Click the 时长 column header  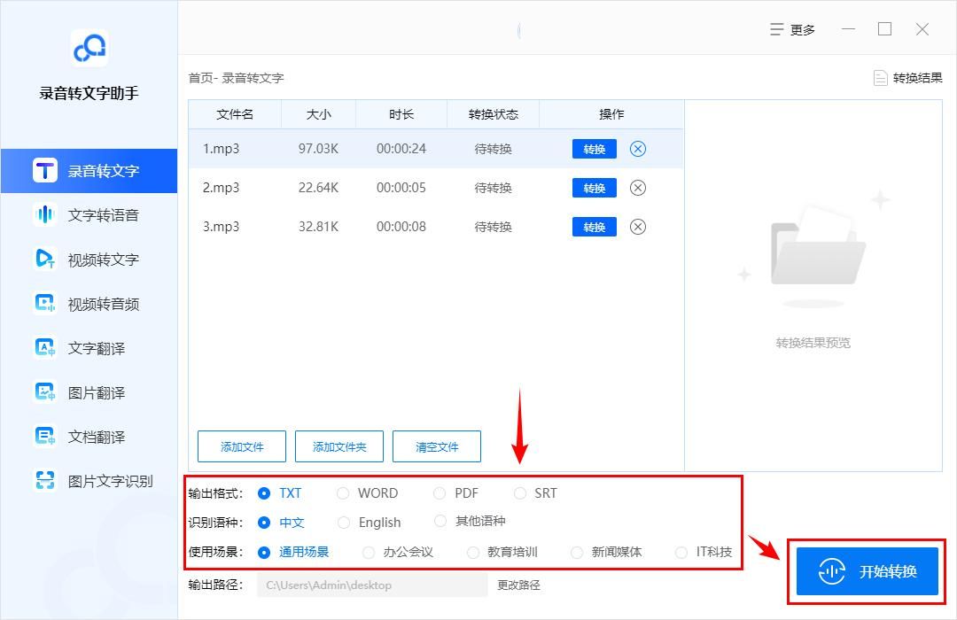(401, 114)
